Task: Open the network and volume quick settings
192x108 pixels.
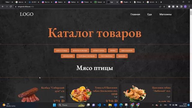Action: click(173, 105)
